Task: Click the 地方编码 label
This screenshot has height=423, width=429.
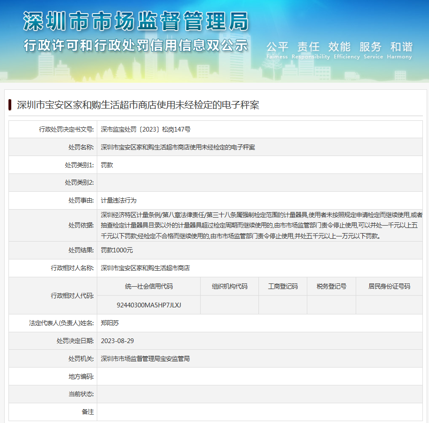Action: (x=81, y=377)
